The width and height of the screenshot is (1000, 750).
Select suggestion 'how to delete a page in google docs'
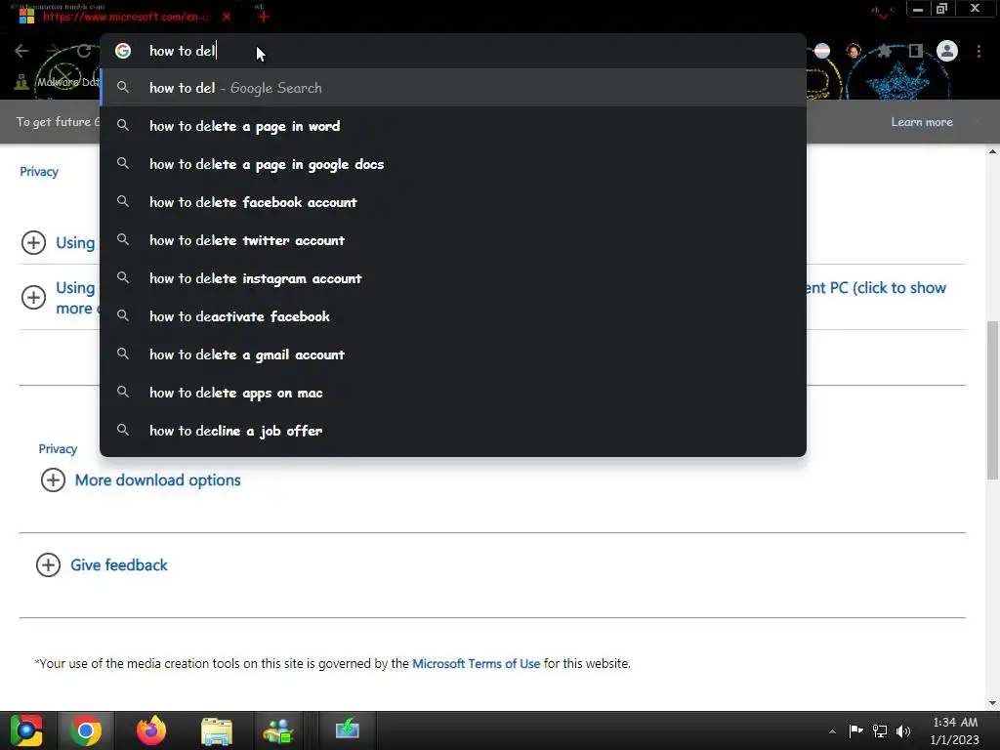coord(453,164)
